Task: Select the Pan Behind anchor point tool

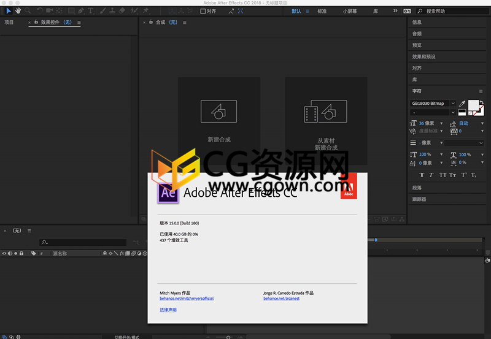Action: [59, 11]
